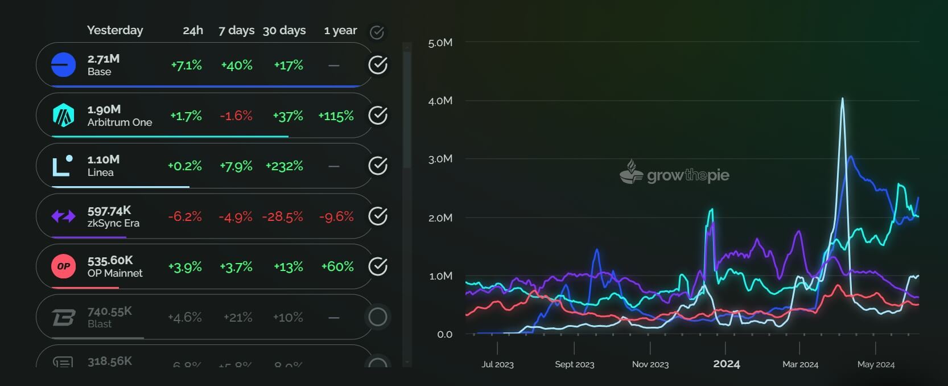The height and width of the screenshot is (386, 948).
Task: Click OP Mainnet's +60% yearly change
Action: 337,267
